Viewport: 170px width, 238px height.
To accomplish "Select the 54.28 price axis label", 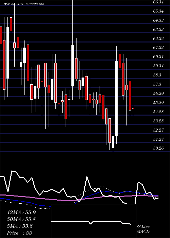I will 158,112.
